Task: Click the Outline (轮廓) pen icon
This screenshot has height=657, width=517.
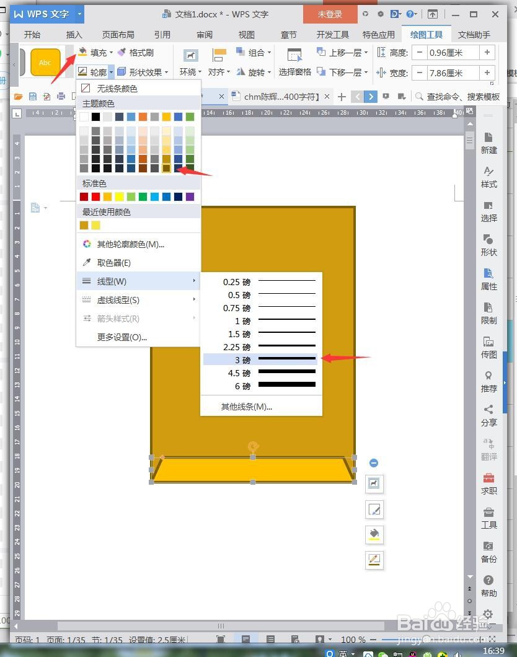Action: (x=82, y=72)
